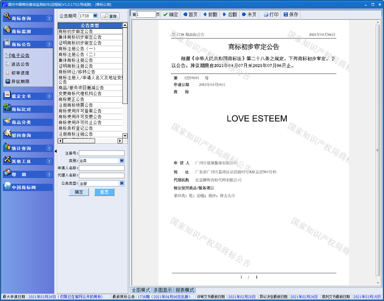Click the 打印 printer toolbar icon
The height and width of the screenshot is (301, 384).
tap(266, 15)
